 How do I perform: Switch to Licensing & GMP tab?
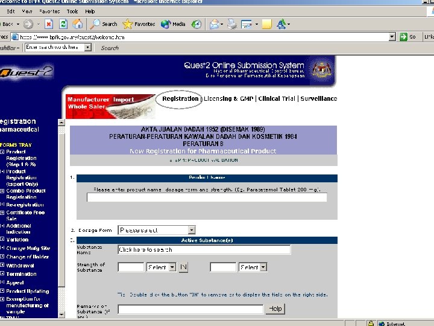tap(228, 98)
